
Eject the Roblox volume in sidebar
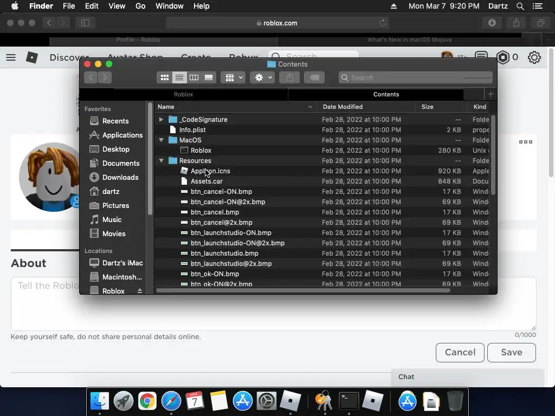[x=140, y=291]
